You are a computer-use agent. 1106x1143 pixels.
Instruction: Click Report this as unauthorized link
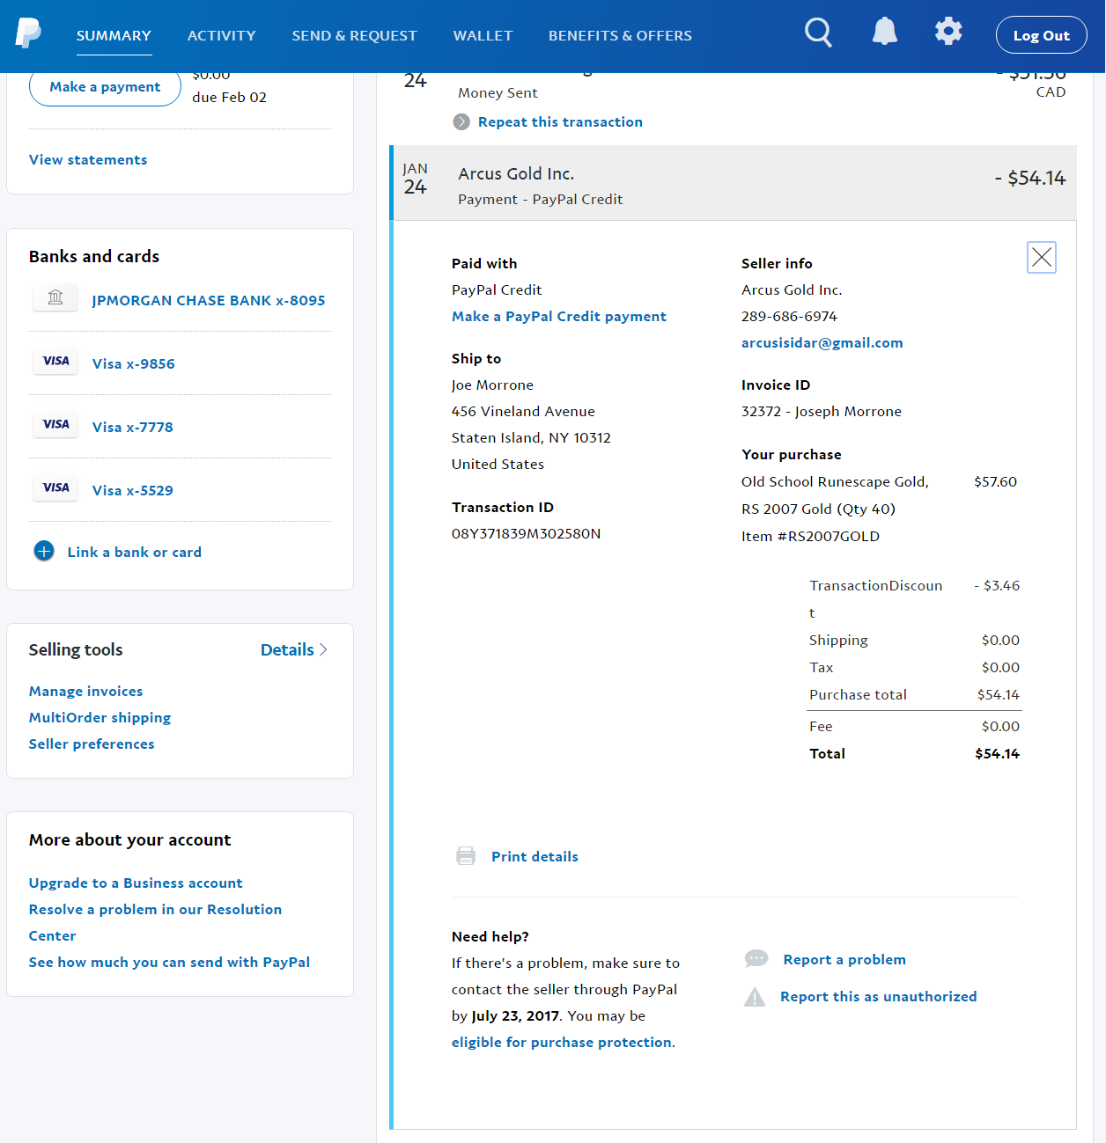879,997
